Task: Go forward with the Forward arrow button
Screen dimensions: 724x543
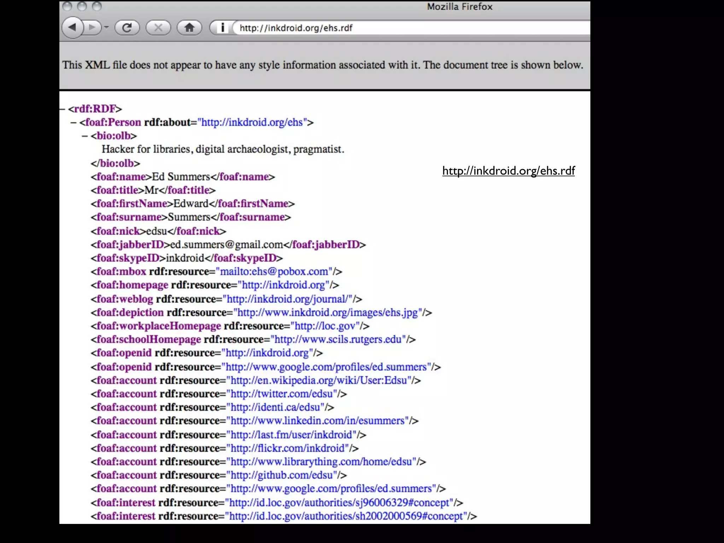Action: (92, 28)
